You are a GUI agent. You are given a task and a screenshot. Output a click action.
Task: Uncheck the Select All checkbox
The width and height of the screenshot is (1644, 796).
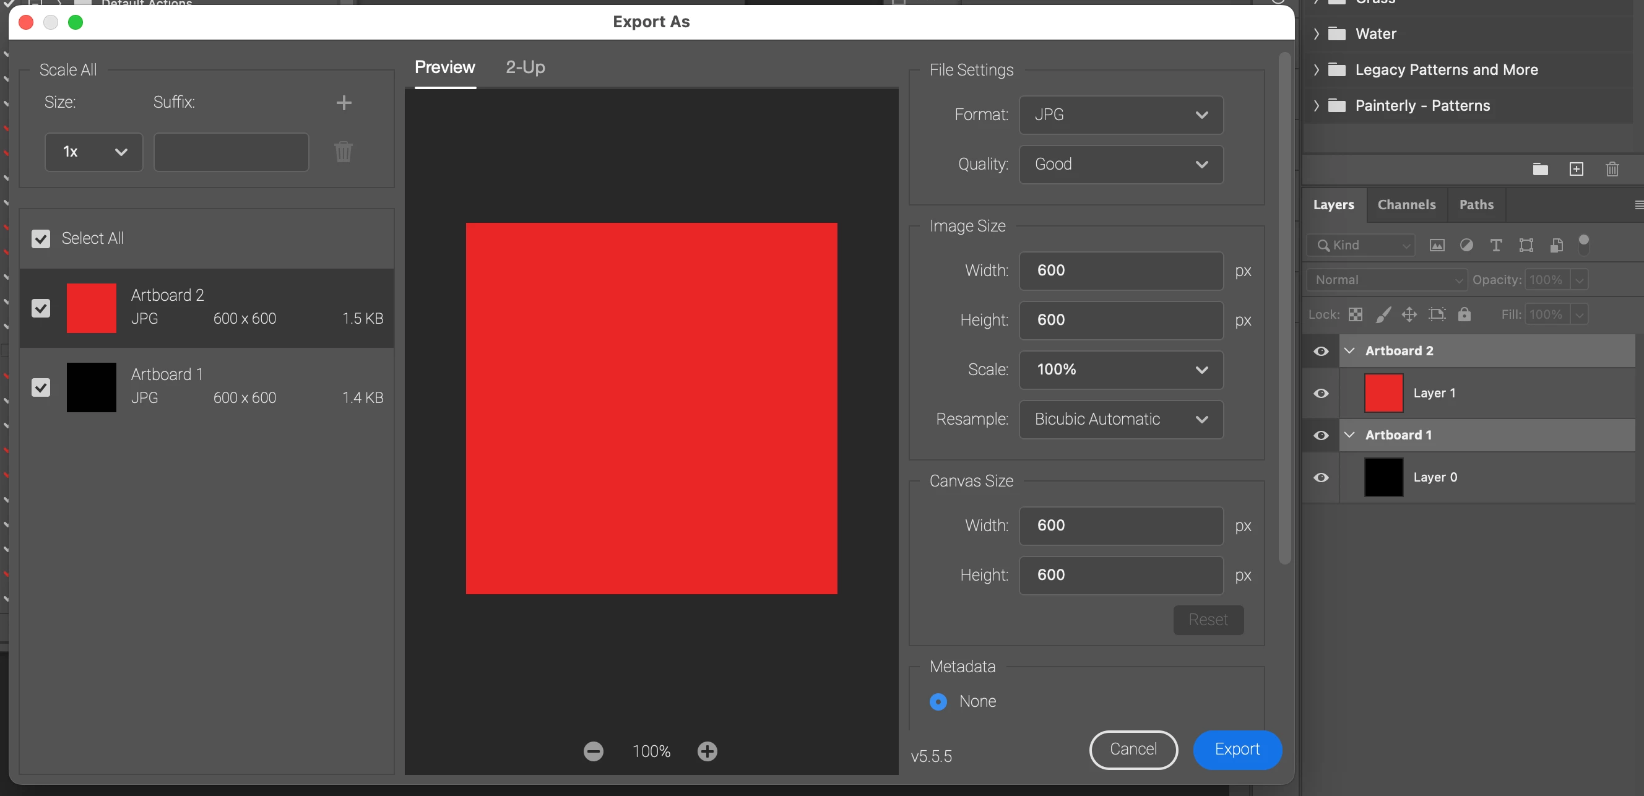coord(41,239)
